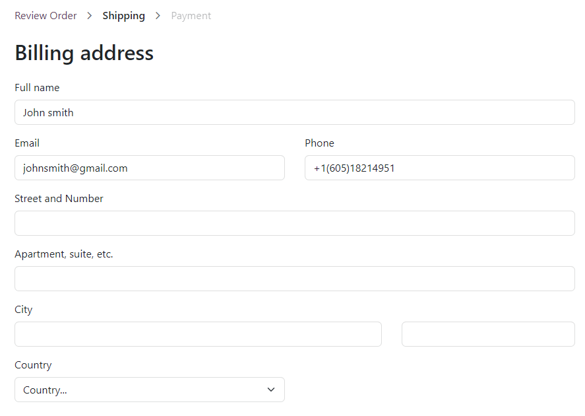
Task: Focus the Street and Number field
Action: point(295,223)
